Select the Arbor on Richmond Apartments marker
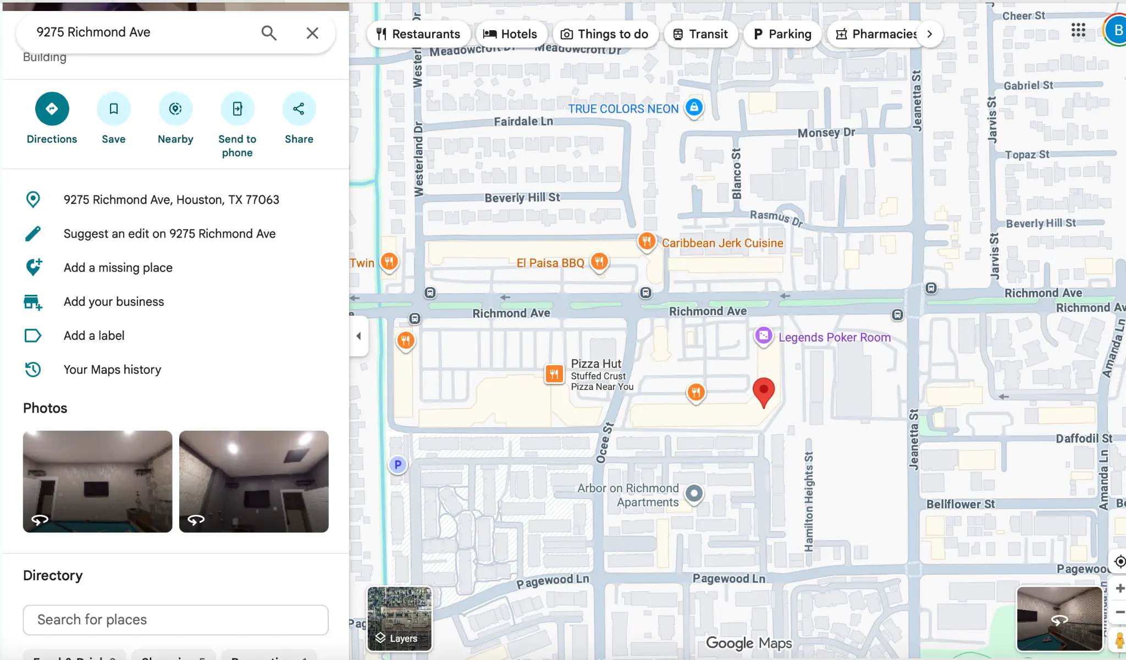1126x660 pixels. click(x=694, y=493)
